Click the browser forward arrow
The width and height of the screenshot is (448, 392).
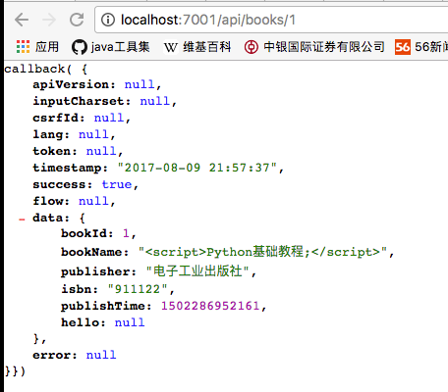(49, 20)
